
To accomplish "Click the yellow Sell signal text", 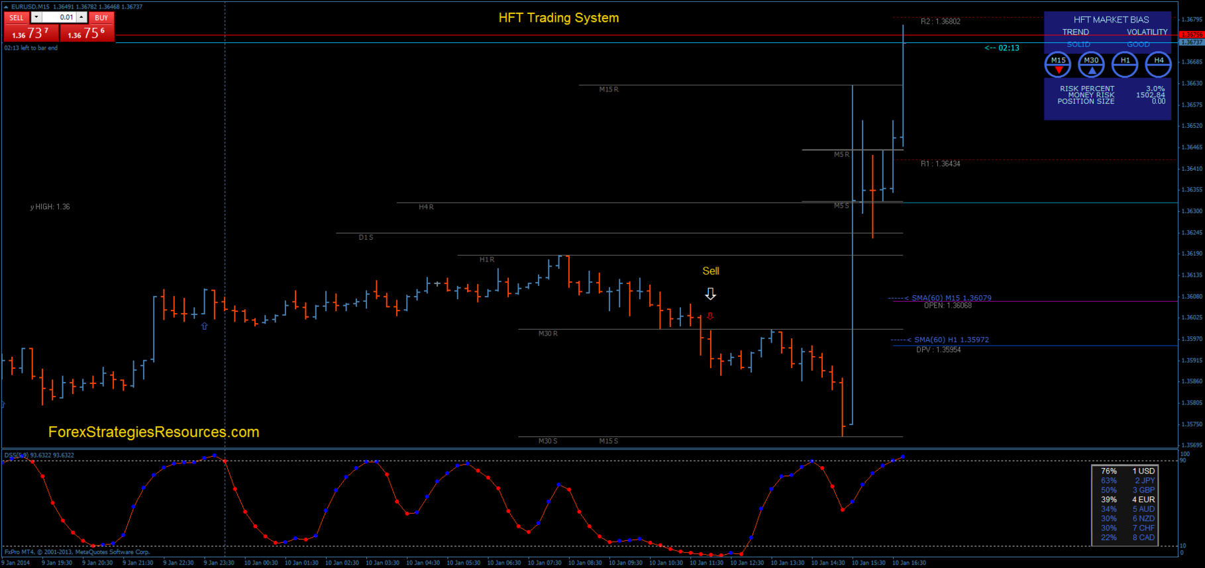I will [711, 271].
